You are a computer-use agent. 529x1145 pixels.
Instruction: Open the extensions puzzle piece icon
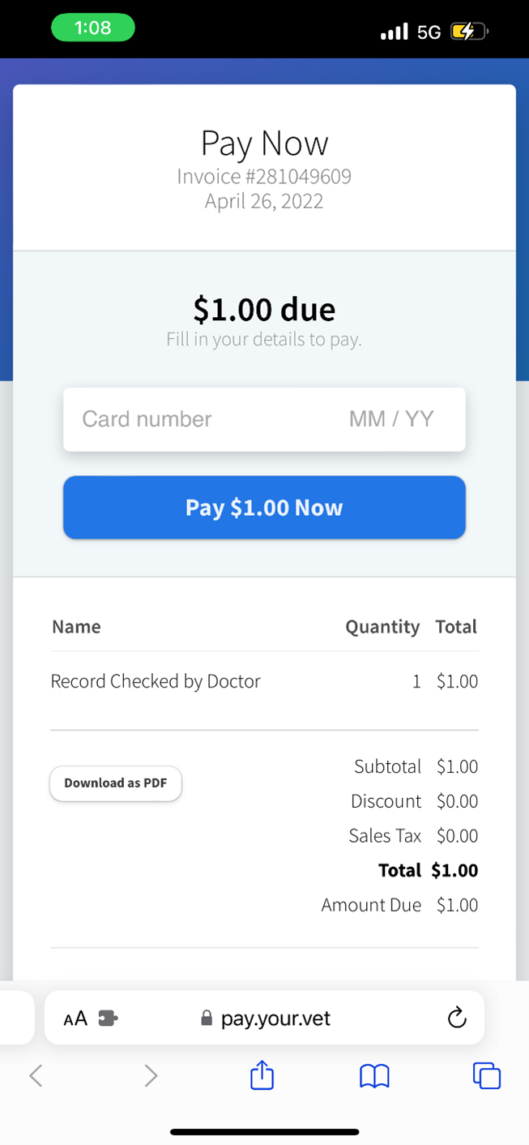coord(108,1018)
